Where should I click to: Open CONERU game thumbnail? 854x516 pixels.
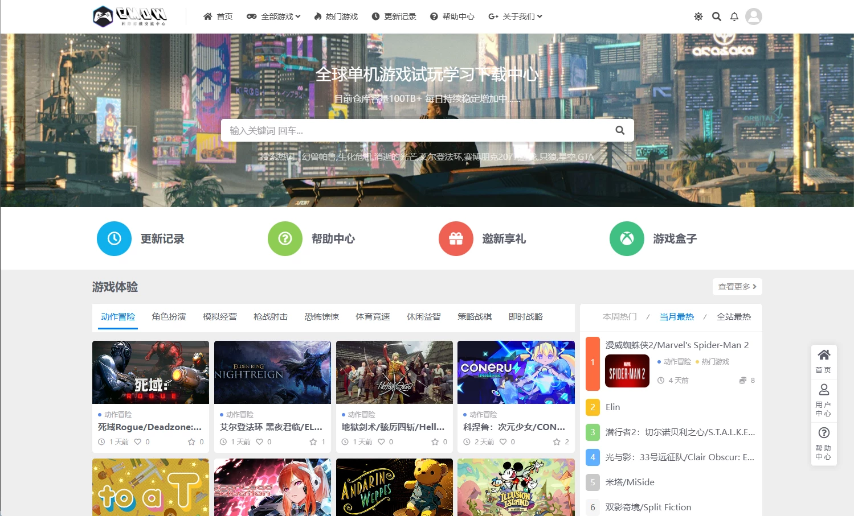516,372
